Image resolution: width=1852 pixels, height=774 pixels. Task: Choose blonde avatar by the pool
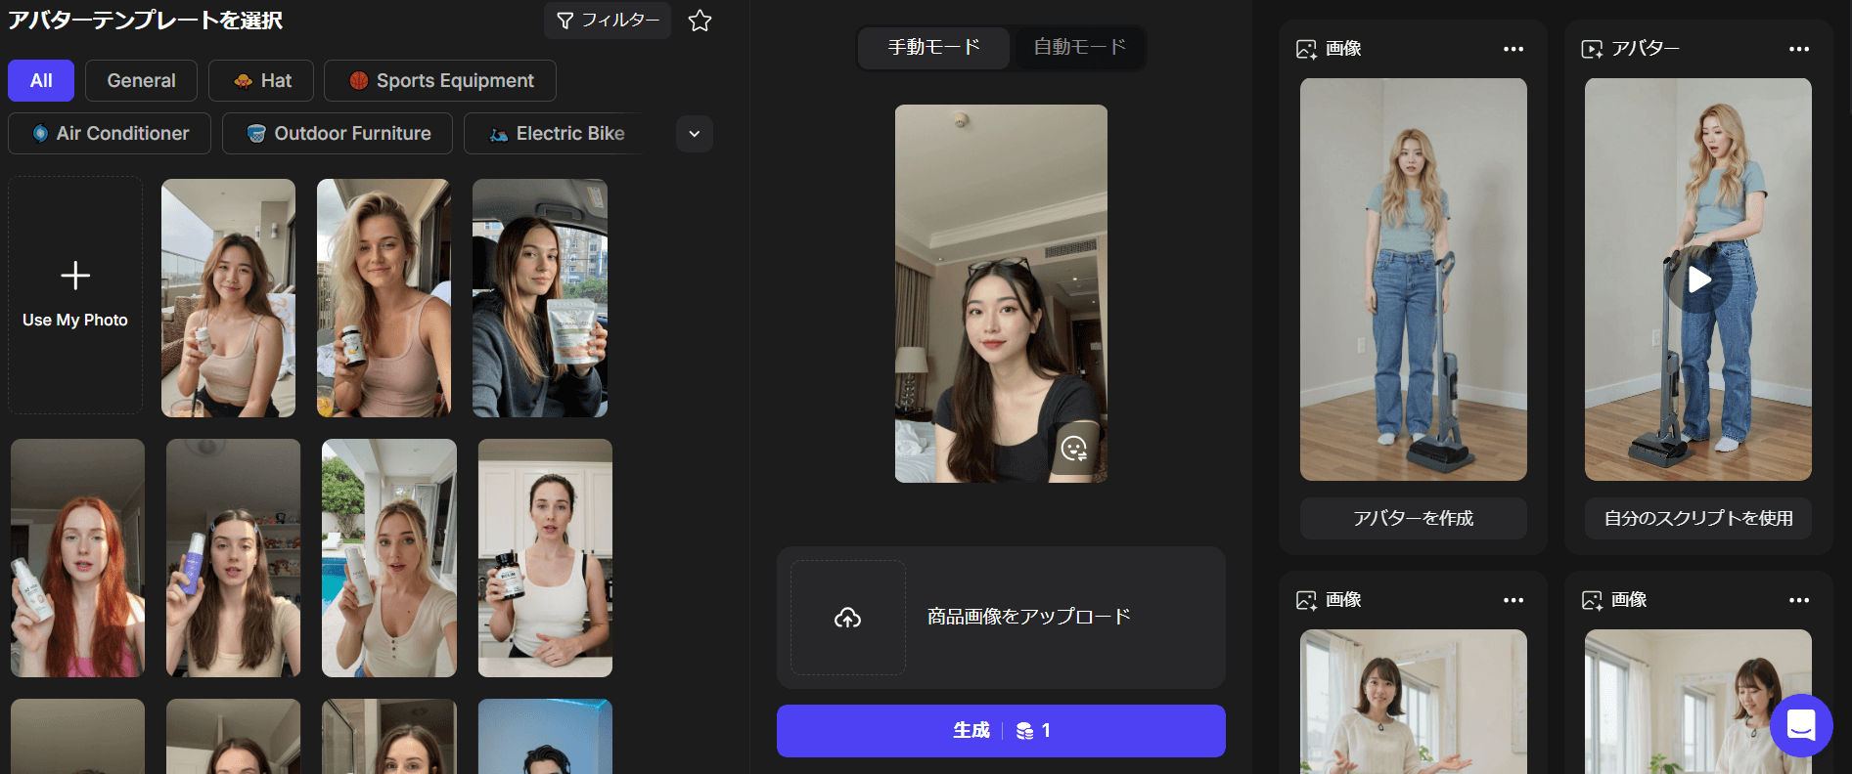[389, 558]
